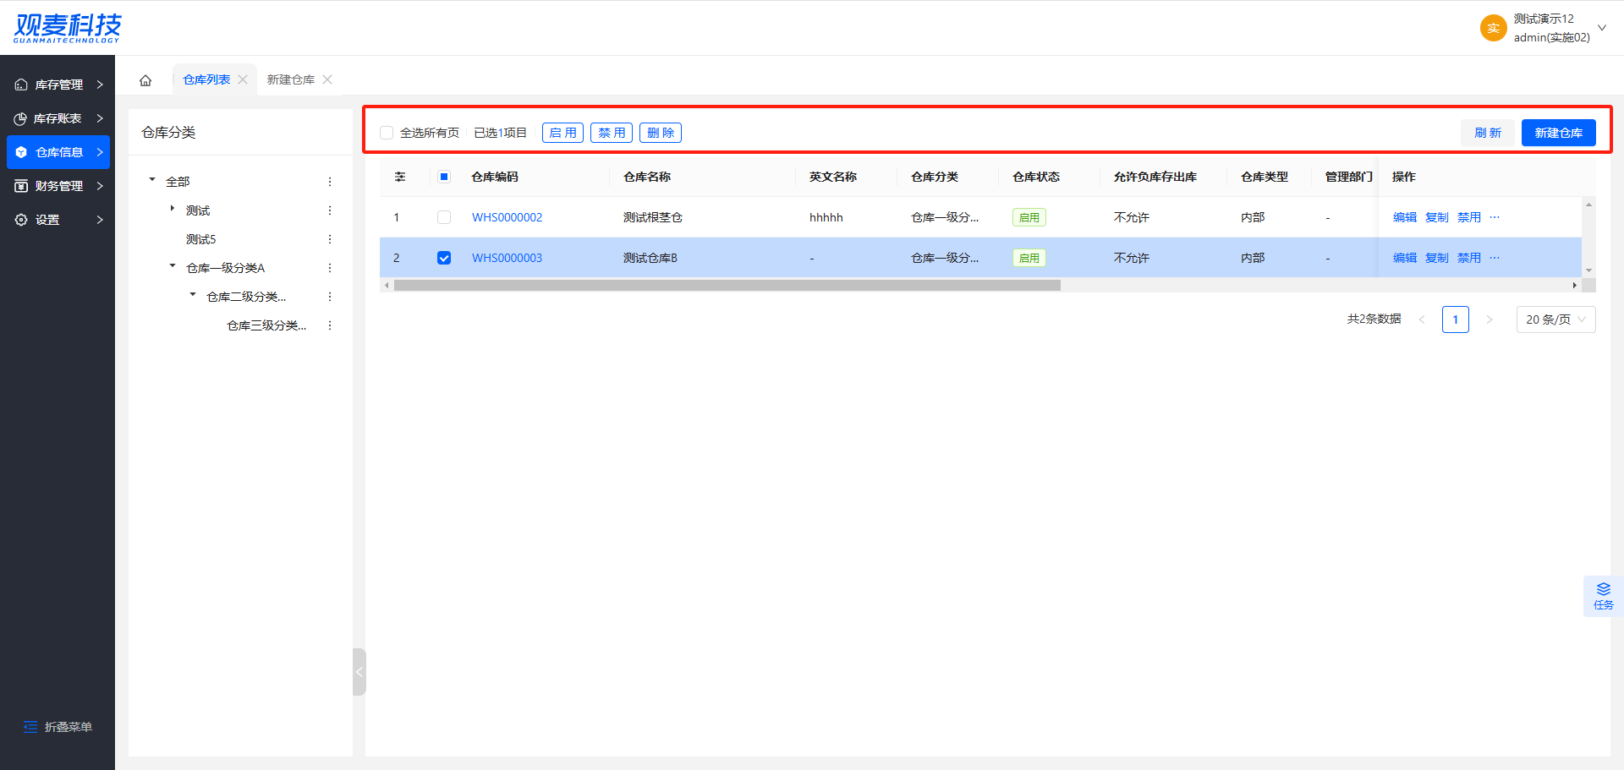Image resolution: width=1624 pixels, height=770 pixels.
Task: Select the 测试5 category tree item
Action: point(201,239)
